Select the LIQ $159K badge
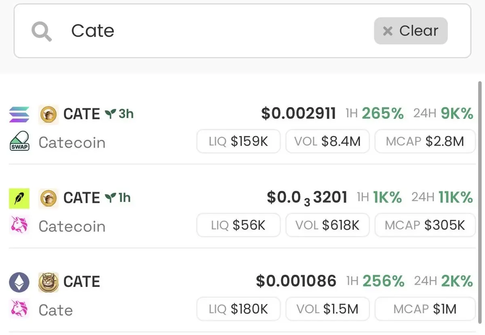The width and height of the screenshot is (485, 335). [x=238, y=141]
